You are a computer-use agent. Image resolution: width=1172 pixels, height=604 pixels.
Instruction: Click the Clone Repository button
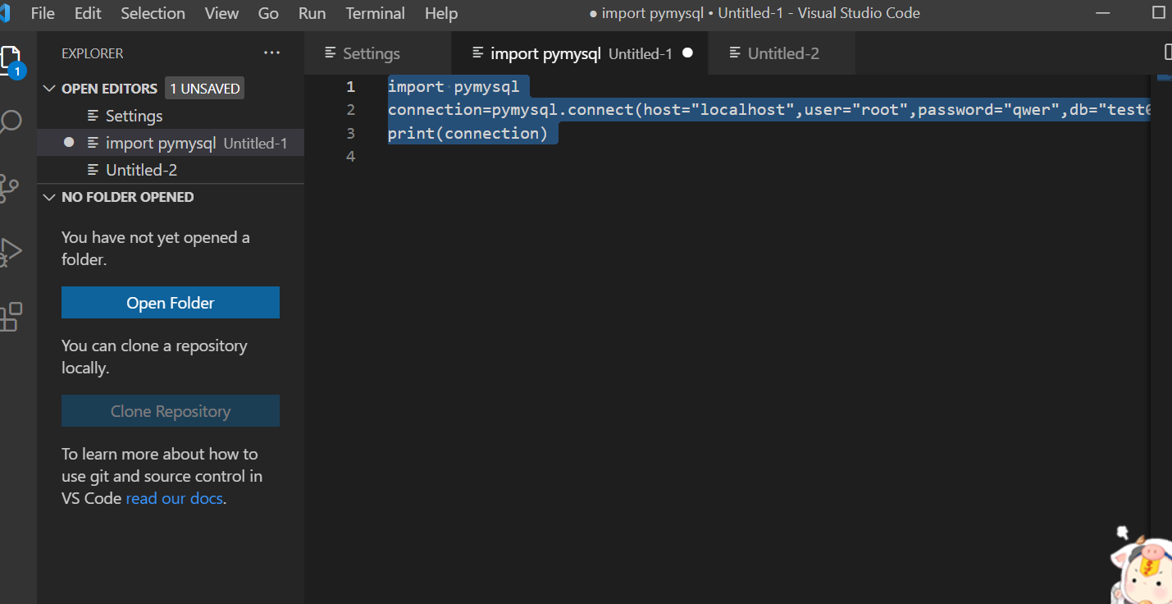tap(171, 411)
